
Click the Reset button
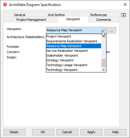click(x=14, y=132)
